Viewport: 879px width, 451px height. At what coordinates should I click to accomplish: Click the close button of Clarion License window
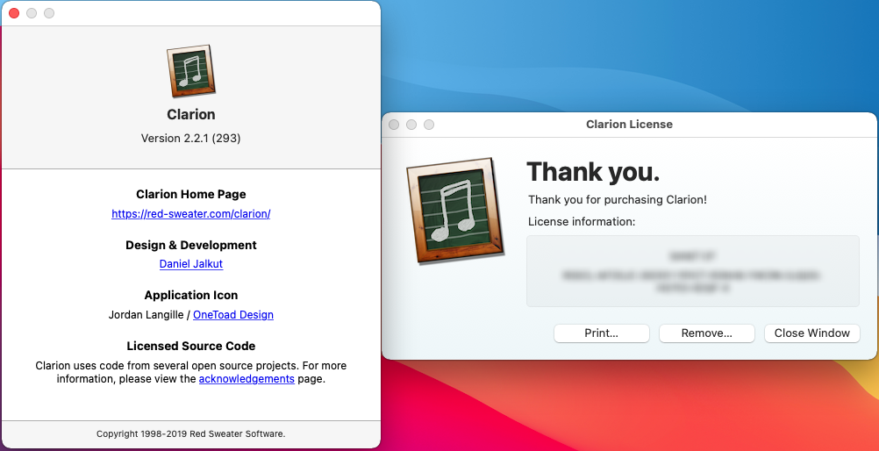click(x=394, y=125)
